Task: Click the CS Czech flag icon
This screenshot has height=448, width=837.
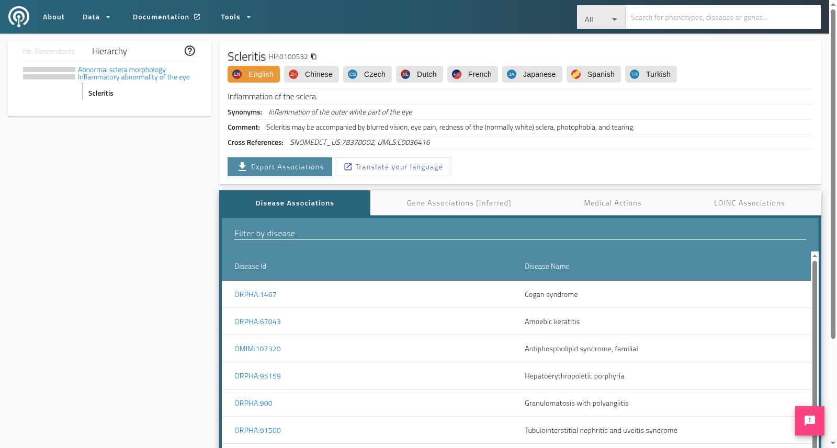Action: click(x=353, y=74)
